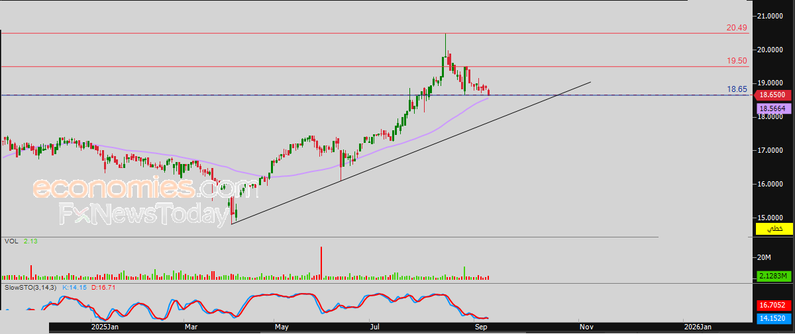
Task: Click the Nov time axis label
Action: (x=586, y=327)
